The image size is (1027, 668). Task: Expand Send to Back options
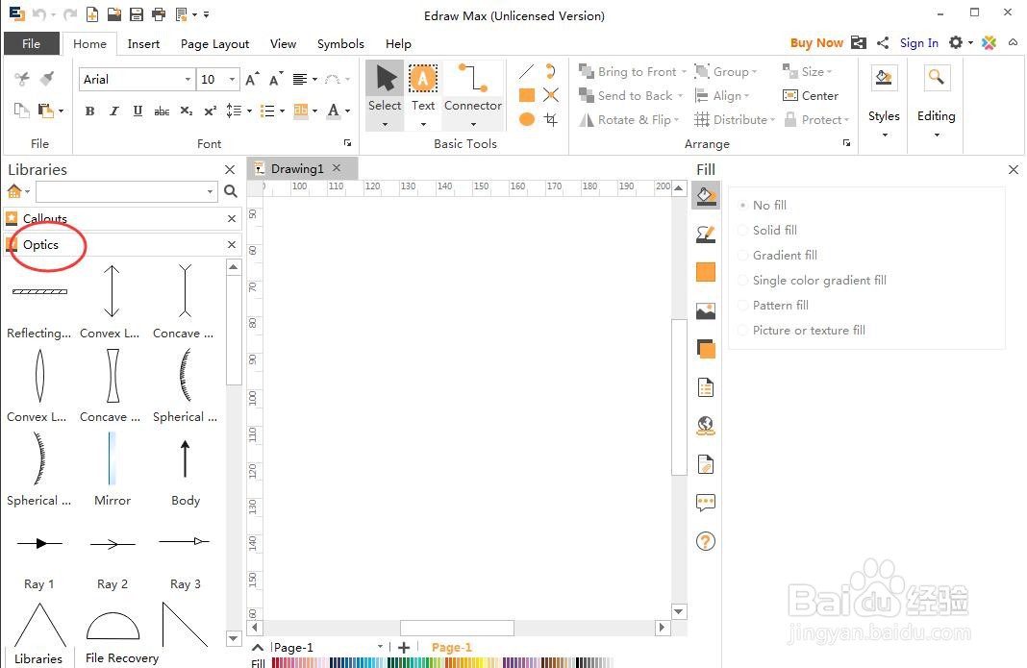click(x=680, y=95)
